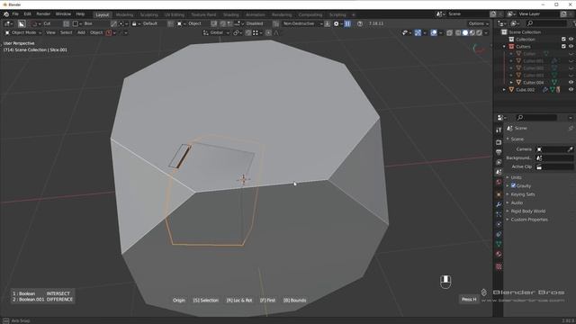Toggle the Cutters collection exclude checkbox
The image size is (576, 324).
[x=563, y=47]
